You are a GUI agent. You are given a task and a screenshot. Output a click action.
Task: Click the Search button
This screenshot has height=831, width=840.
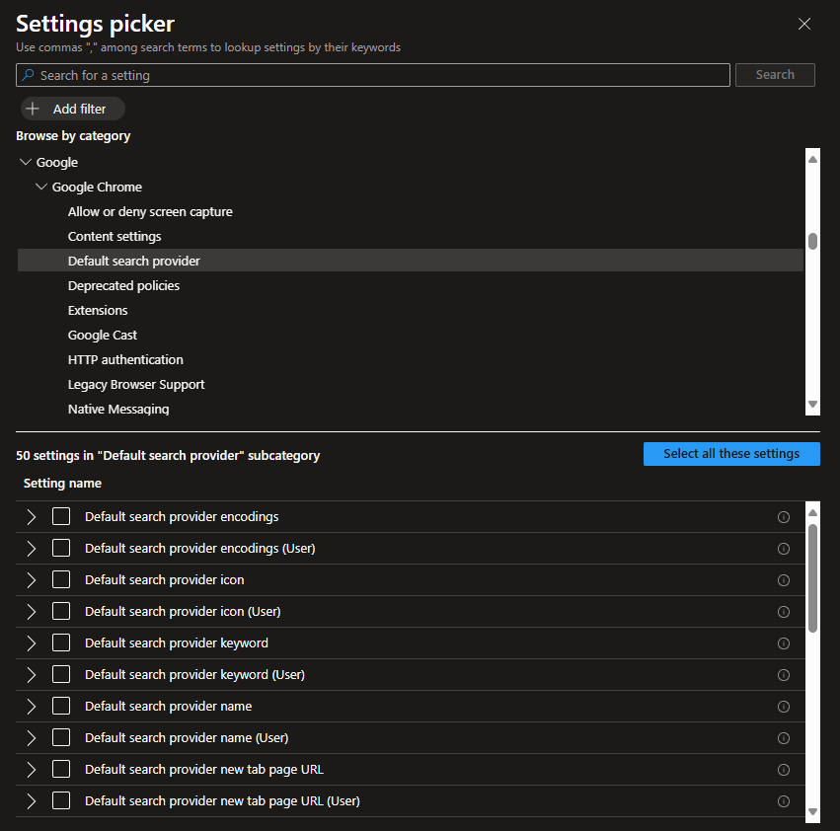coord(775,74)
